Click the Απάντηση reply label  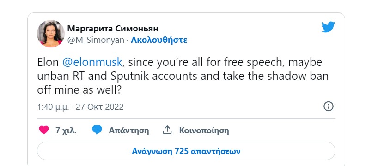coord(129,130)
